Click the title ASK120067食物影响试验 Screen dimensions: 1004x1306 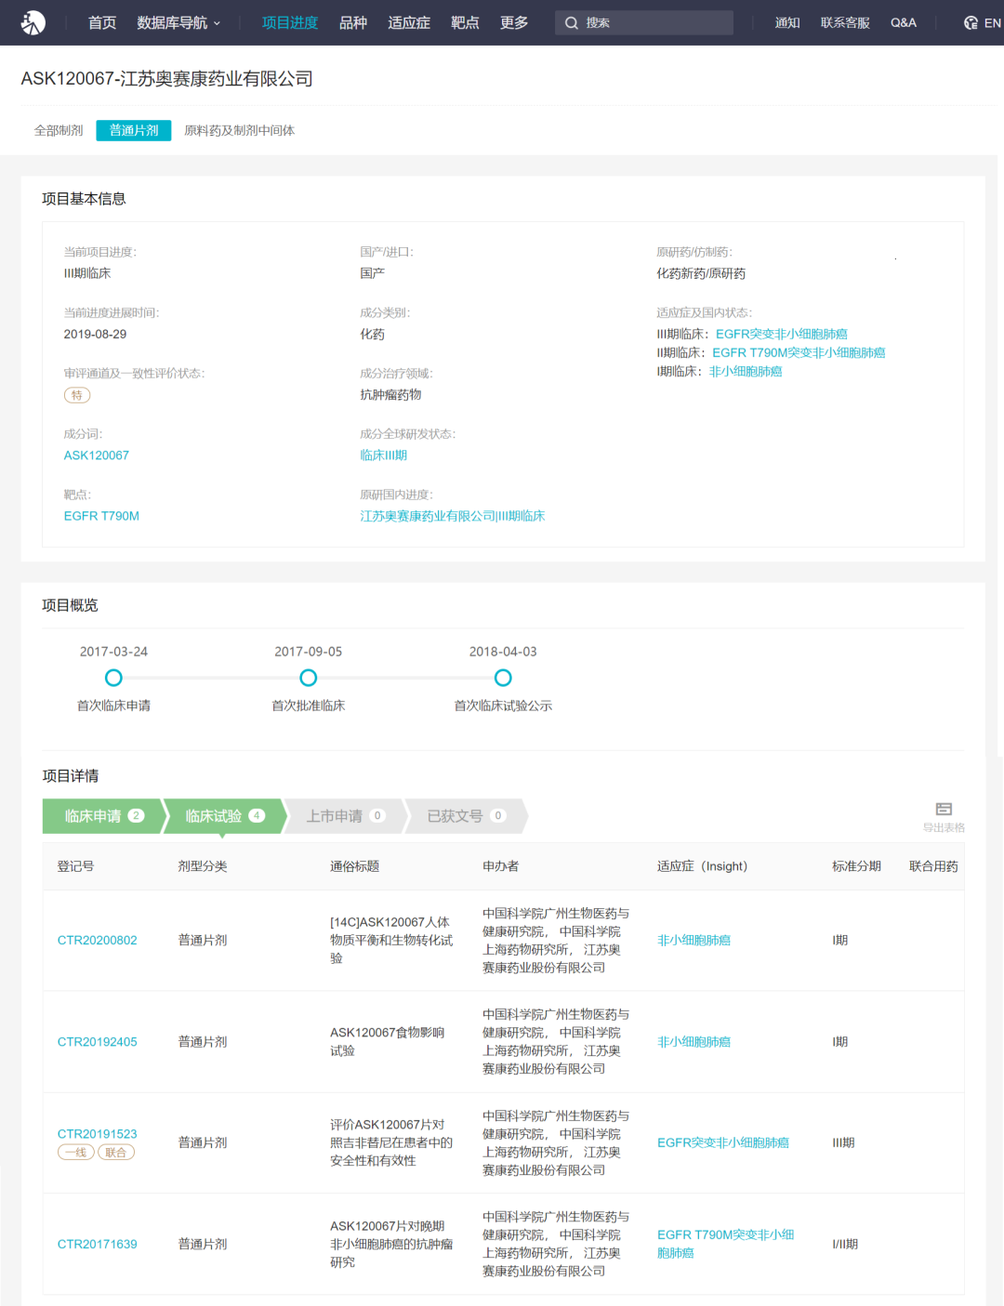pyautogui.click(x=388, y=1042)
